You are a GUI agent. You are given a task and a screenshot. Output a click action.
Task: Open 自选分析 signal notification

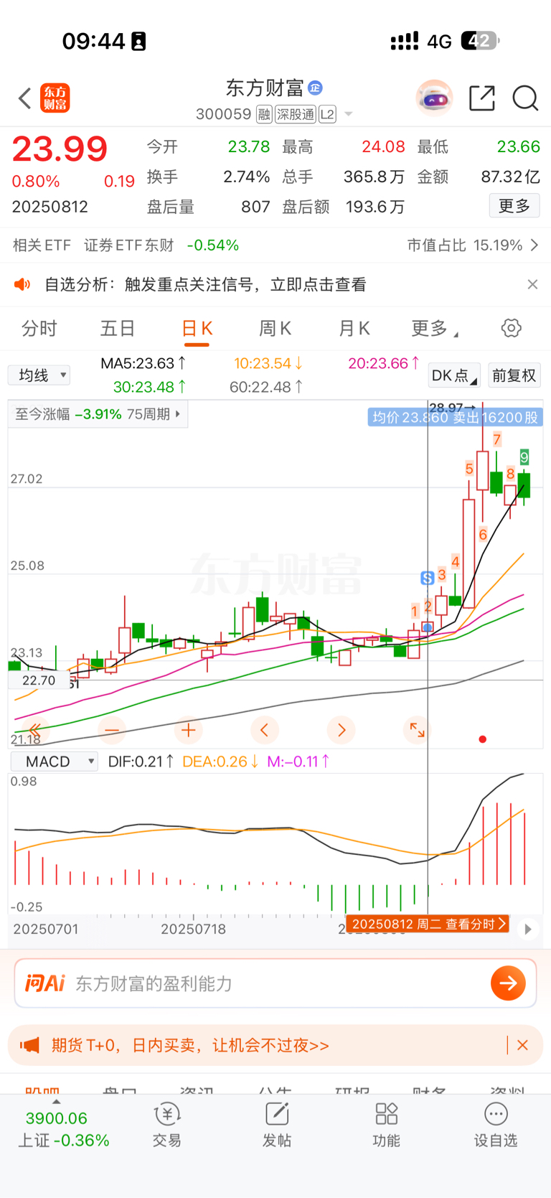point(205,285)
